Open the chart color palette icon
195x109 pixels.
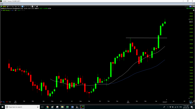[193, 10]
